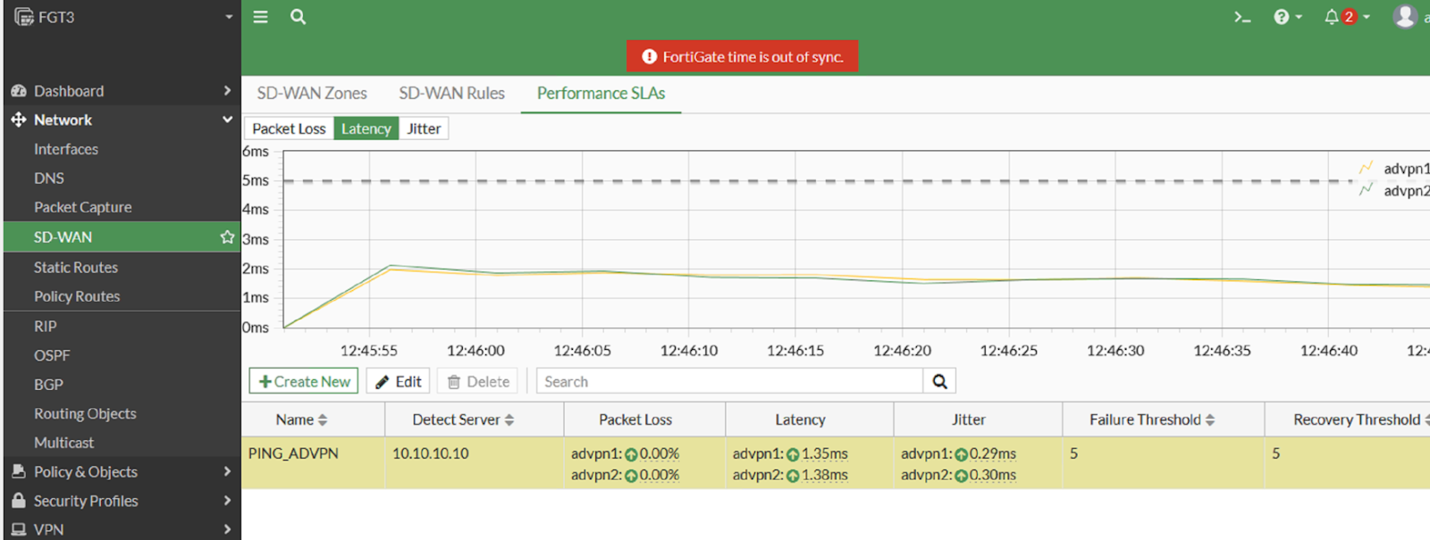Click advpn1 packet loss status arrow

631,454
